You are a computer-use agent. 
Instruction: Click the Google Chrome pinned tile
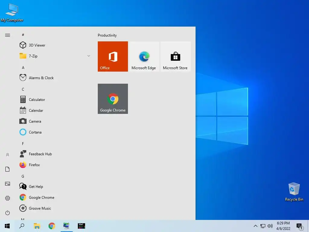click(113, 99)
